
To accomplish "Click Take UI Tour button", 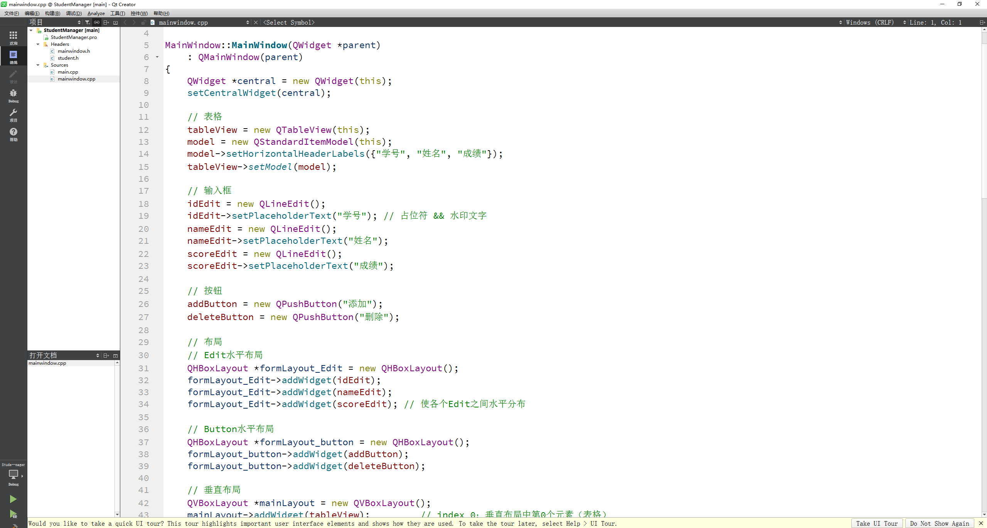I will [877, 523].
